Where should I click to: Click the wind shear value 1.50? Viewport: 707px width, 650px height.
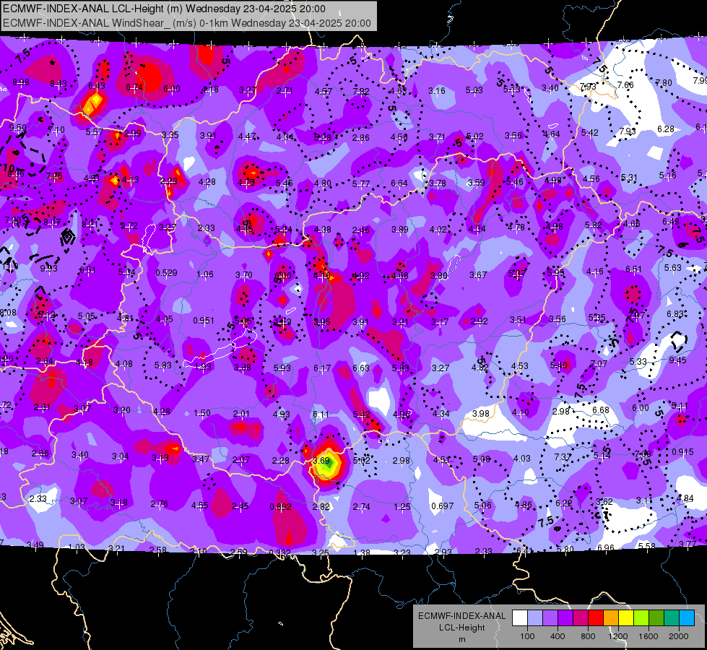(x=202, y=412)
